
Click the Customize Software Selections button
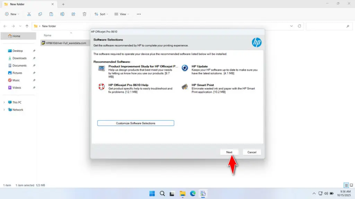(x=136, y=123)
